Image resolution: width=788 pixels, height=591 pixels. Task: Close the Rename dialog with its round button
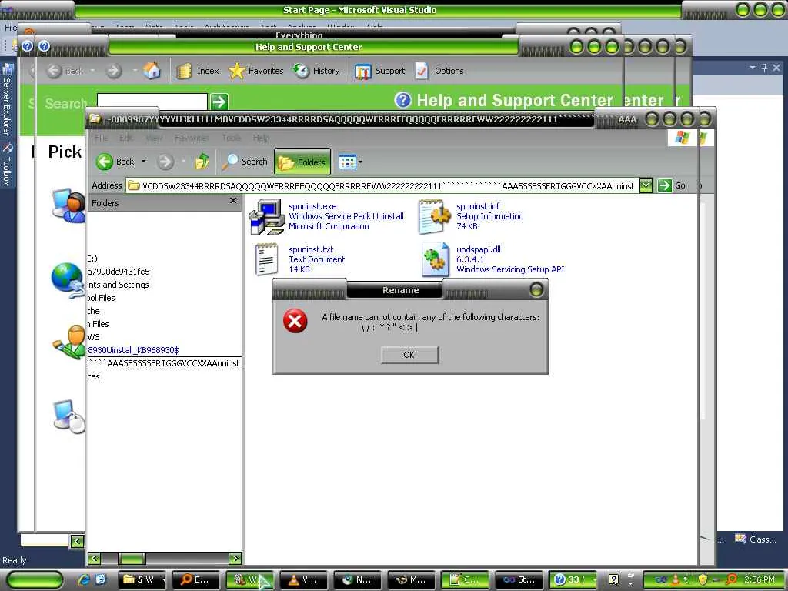click(x=536, y=290)
